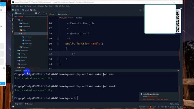Expand the Providers folder
Screen dimensions: 194x109
click(x=19, y=47)
